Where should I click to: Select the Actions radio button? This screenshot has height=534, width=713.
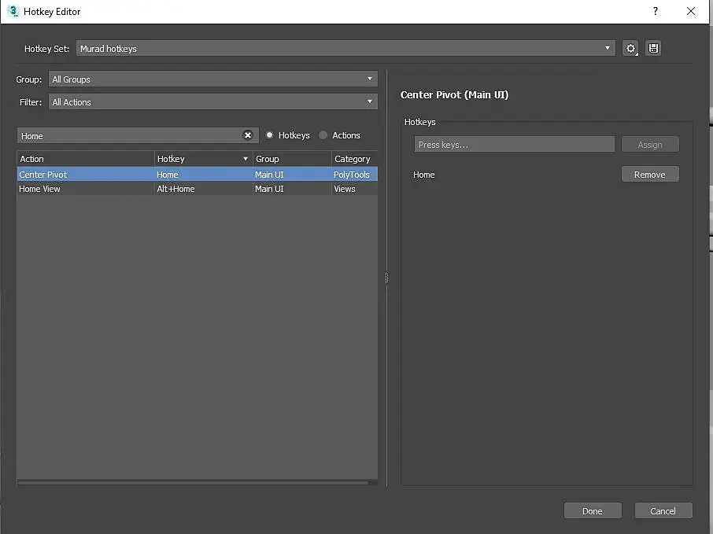pos(323,135)
